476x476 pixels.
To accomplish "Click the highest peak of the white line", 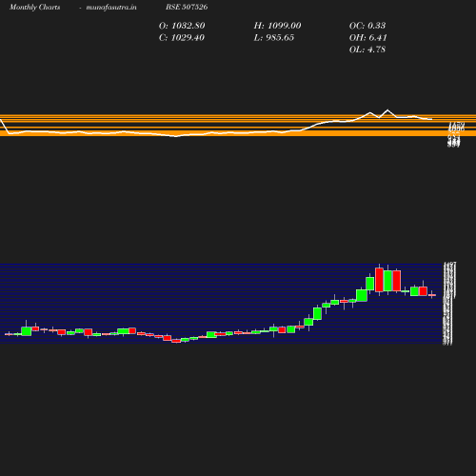I will click(387, 110).
